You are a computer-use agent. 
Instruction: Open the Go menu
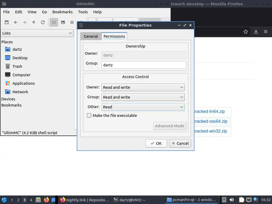pos(44,12)
